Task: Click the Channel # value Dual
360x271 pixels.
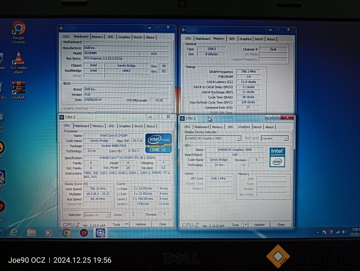Action: 273,49
